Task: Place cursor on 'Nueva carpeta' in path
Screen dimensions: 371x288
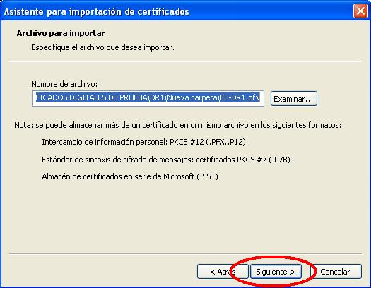Action: pyautogui.click(x=192, y=97)
